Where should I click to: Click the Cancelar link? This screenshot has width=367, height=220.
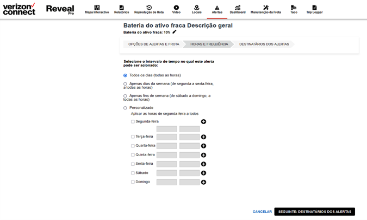[262, 212]
